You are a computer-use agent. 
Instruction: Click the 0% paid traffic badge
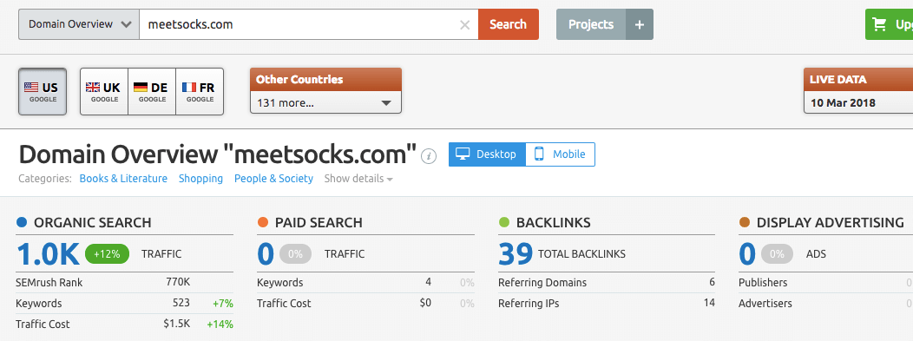point(296,253)
